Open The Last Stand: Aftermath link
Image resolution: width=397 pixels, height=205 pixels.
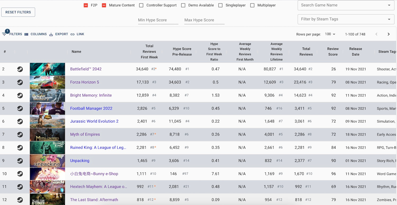[x=94, y=200]
